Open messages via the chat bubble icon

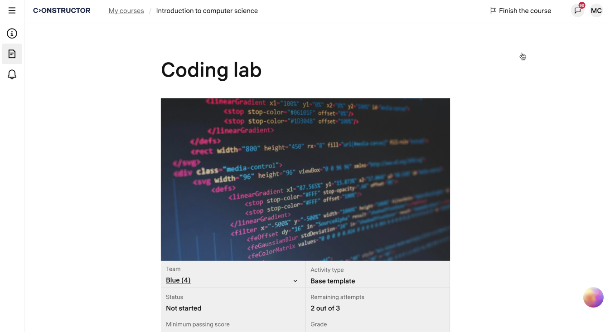577,10
